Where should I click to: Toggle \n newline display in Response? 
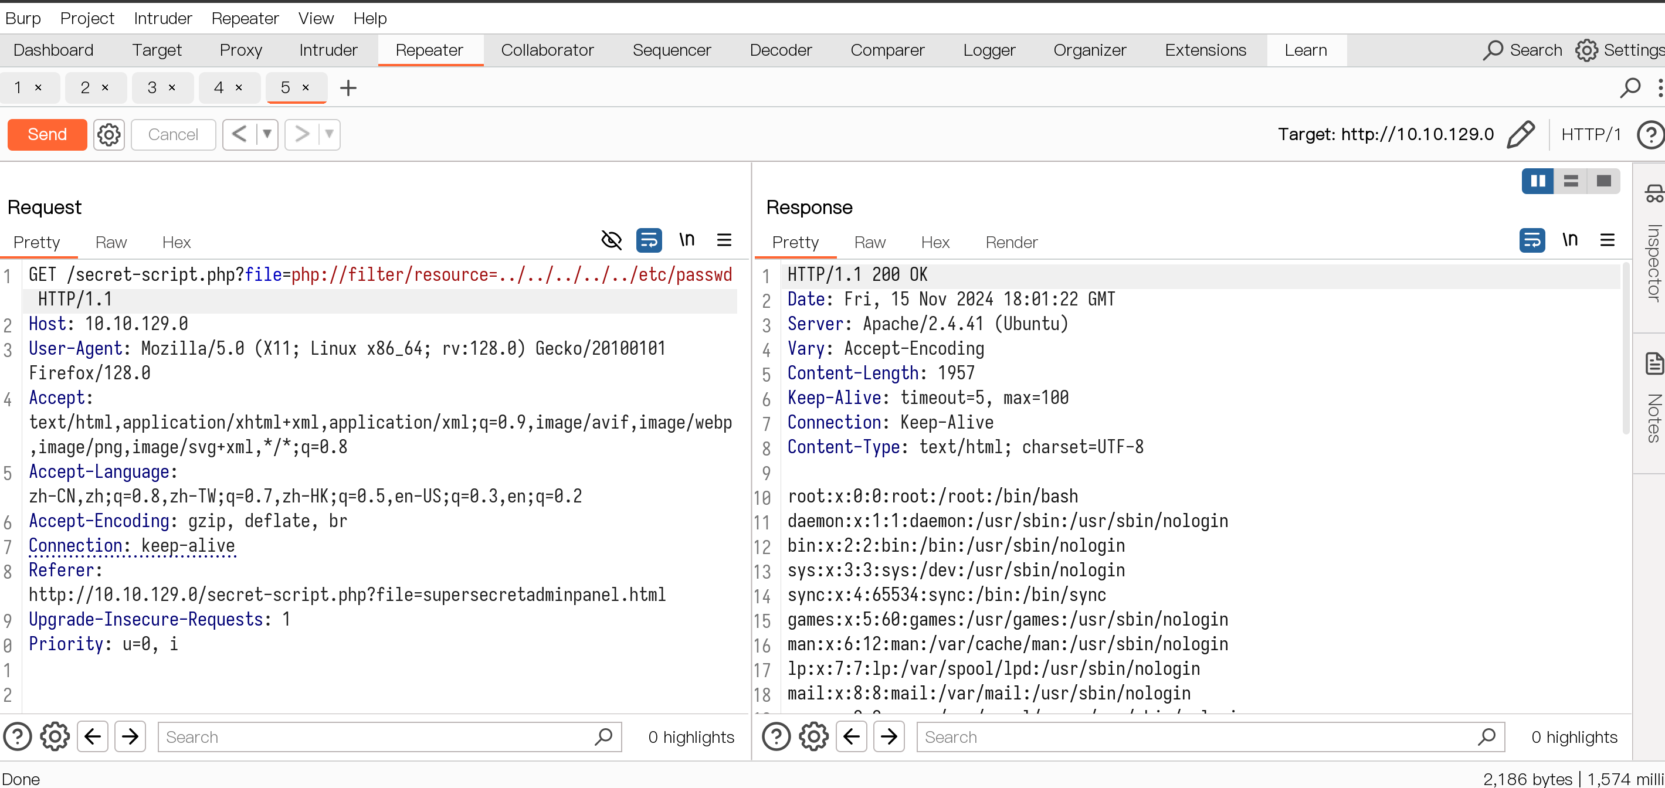[1570, 240]
